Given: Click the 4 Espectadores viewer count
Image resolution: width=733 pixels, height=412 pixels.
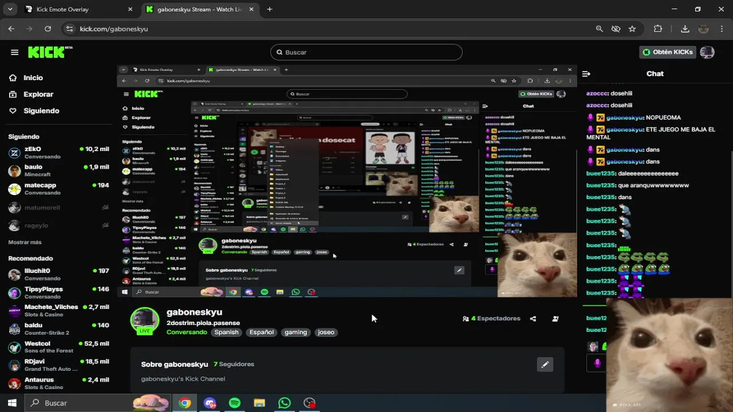Looking at the screenshot, I should 491,319.
